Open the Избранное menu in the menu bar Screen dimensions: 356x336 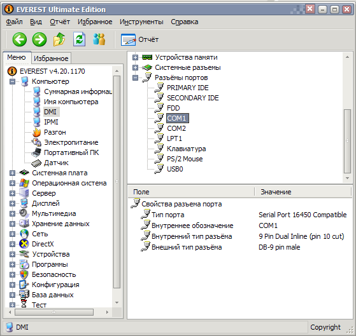pos(95,22)
